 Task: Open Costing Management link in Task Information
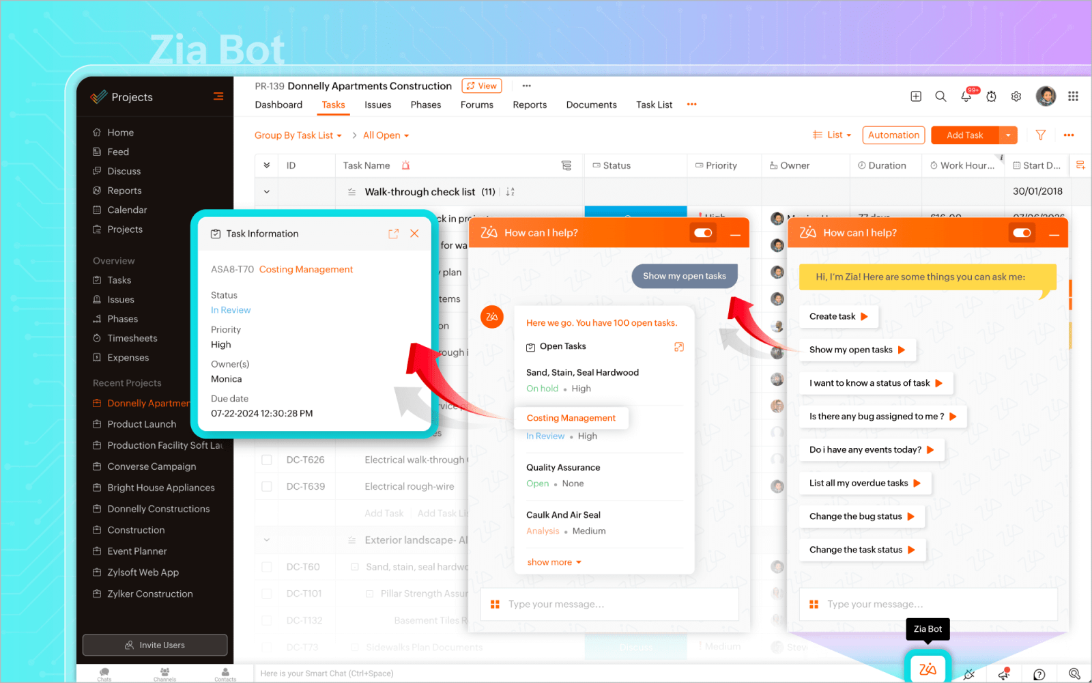tap(306, 270)
